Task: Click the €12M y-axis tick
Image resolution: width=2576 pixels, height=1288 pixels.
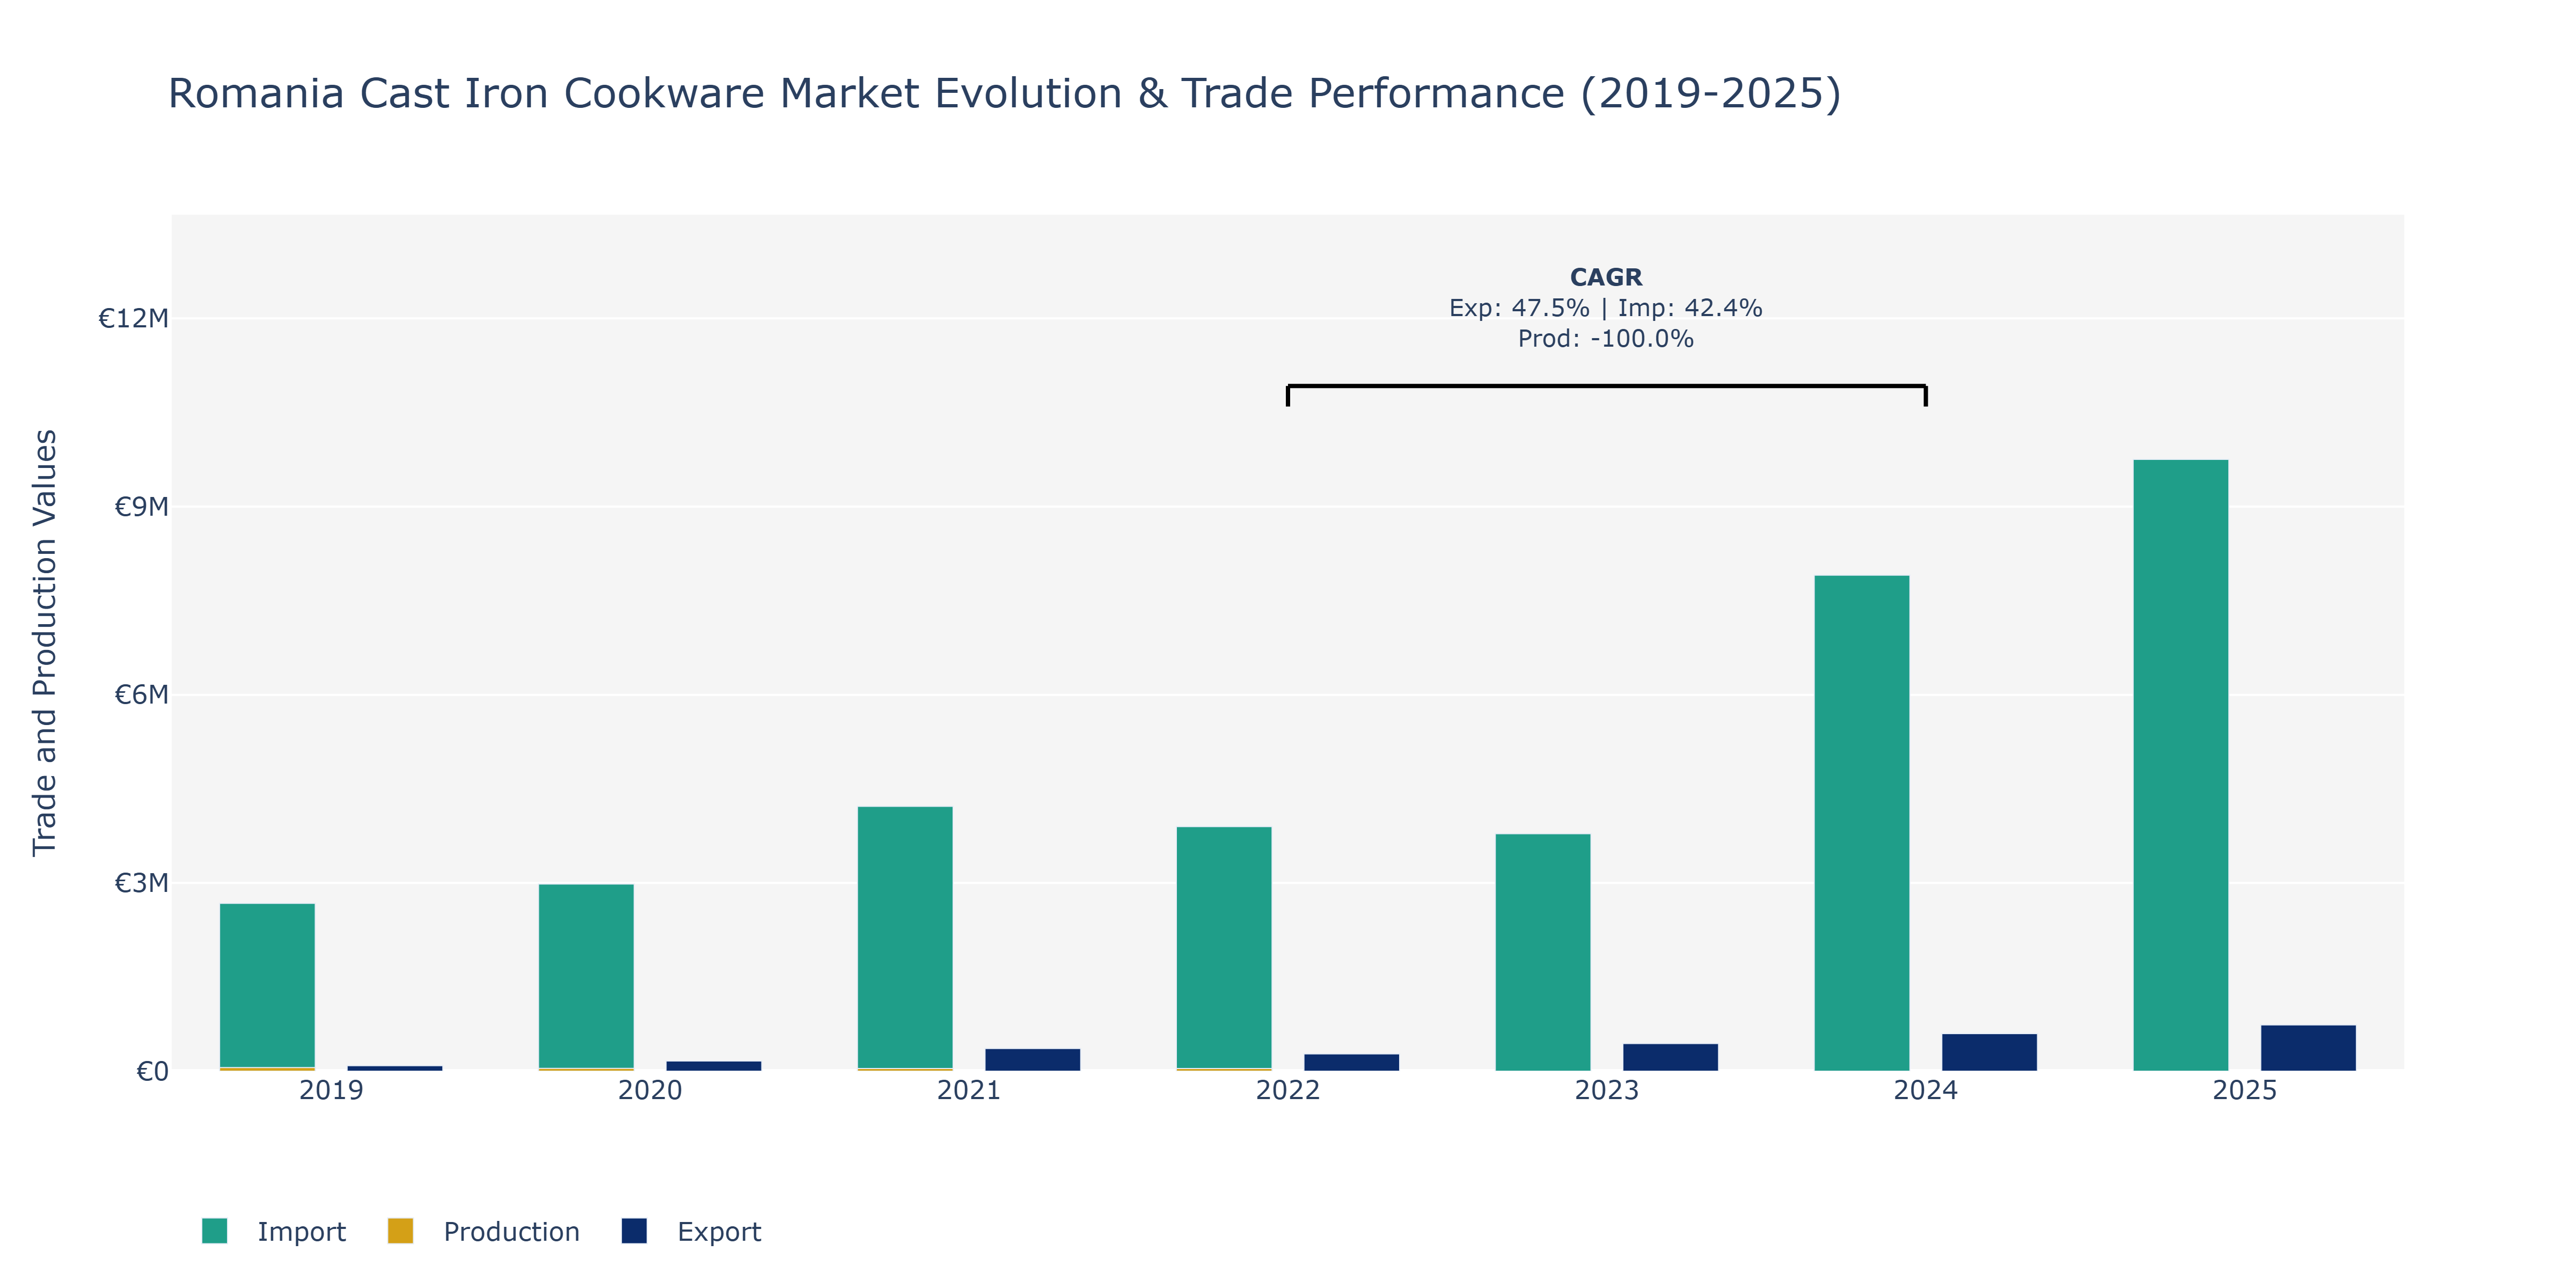Action: [x=133, y=318]
